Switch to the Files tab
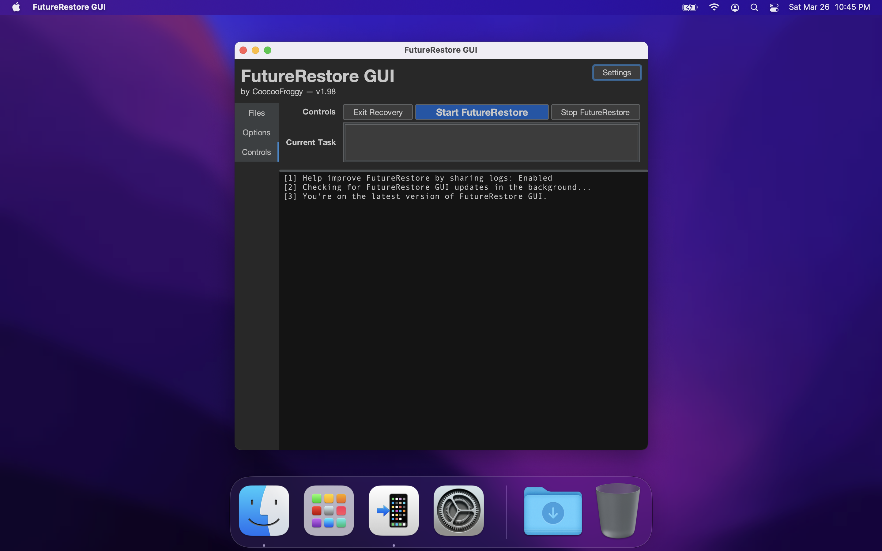 (257, 113)
